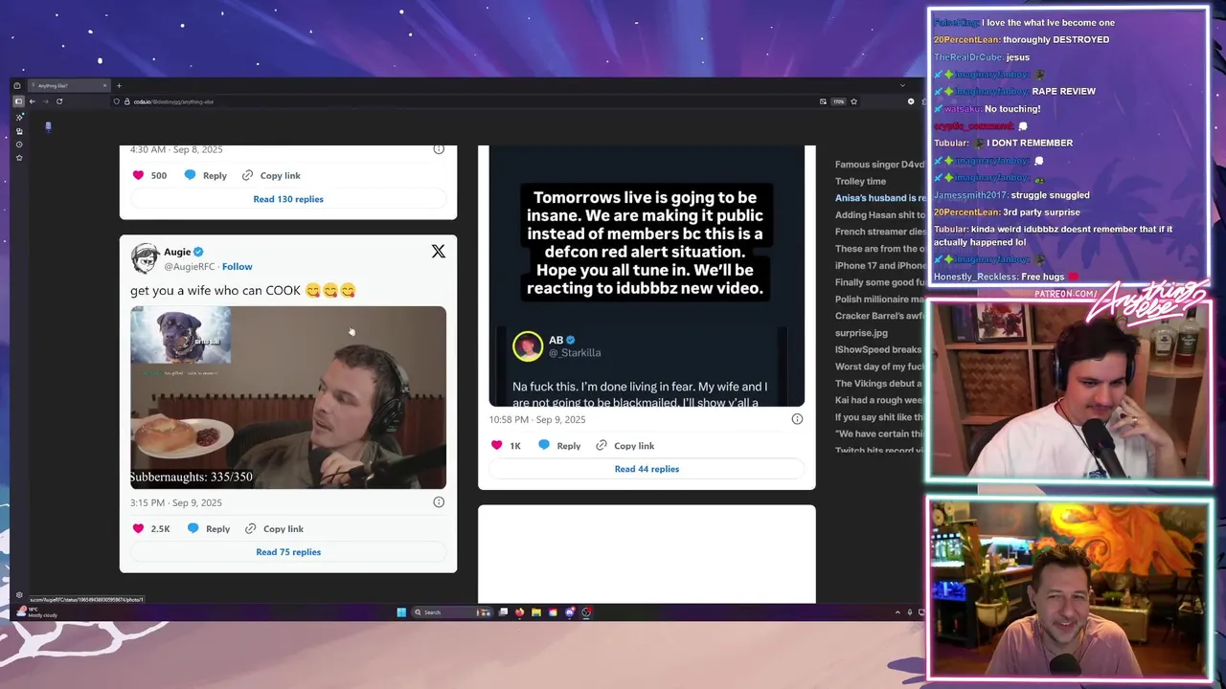
Task: Reply to the 500-likes tweet
Action: pyautogui.click(x=206, y=175)
